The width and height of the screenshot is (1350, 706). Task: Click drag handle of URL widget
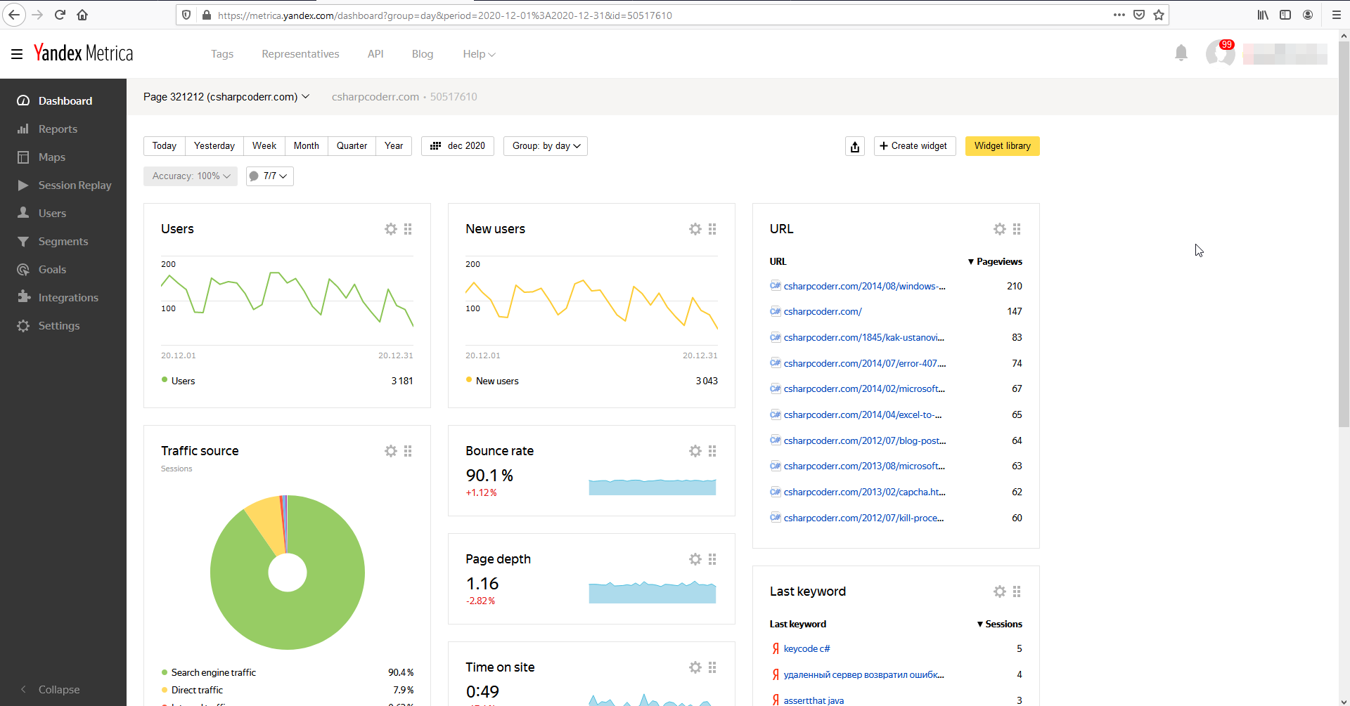click(1017, 229)
